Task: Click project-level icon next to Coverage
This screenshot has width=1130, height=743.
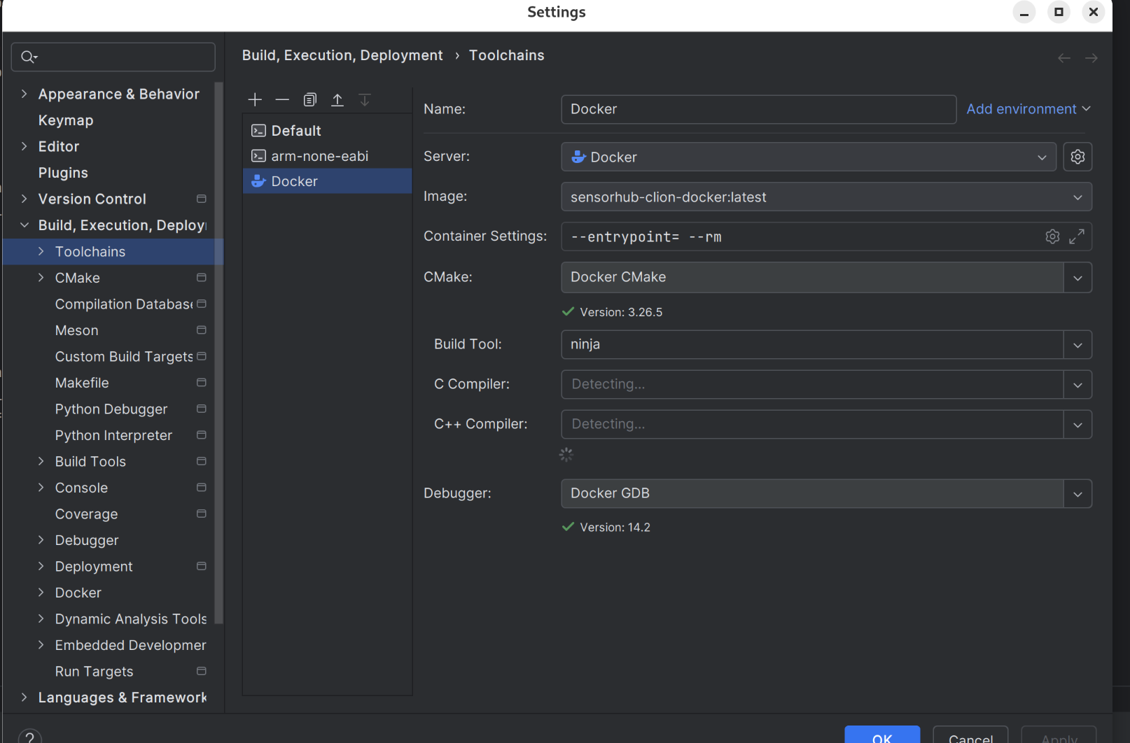Action: click(202, 514)
